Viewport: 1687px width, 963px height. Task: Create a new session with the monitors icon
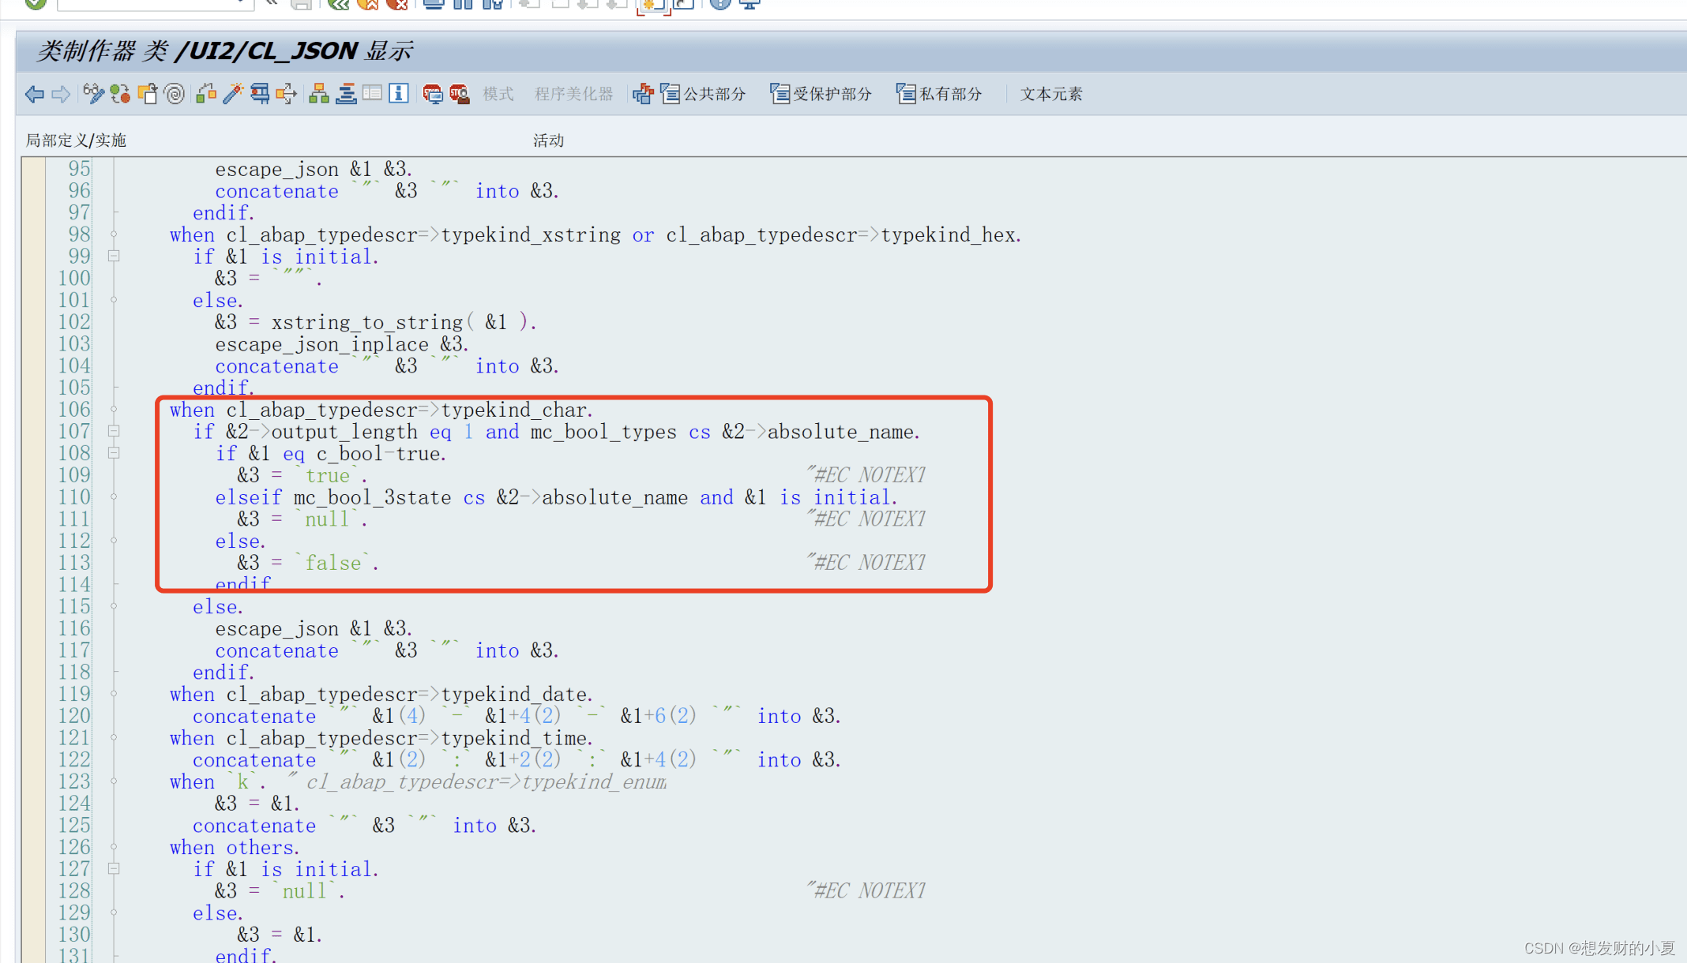(748, 4)
